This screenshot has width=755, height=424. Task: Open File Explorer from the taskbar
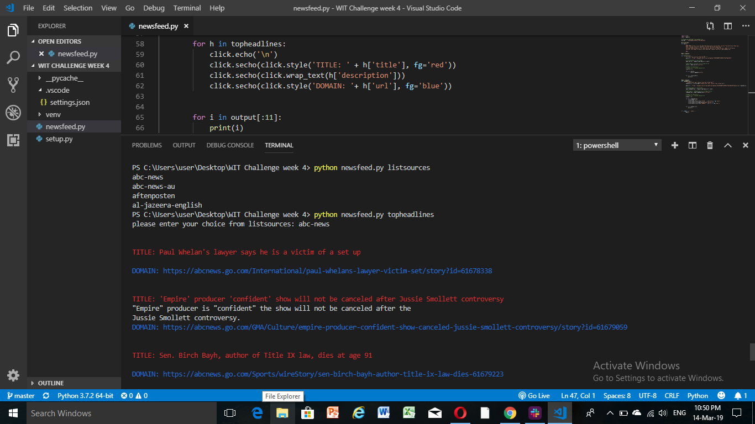click(282, 413)
